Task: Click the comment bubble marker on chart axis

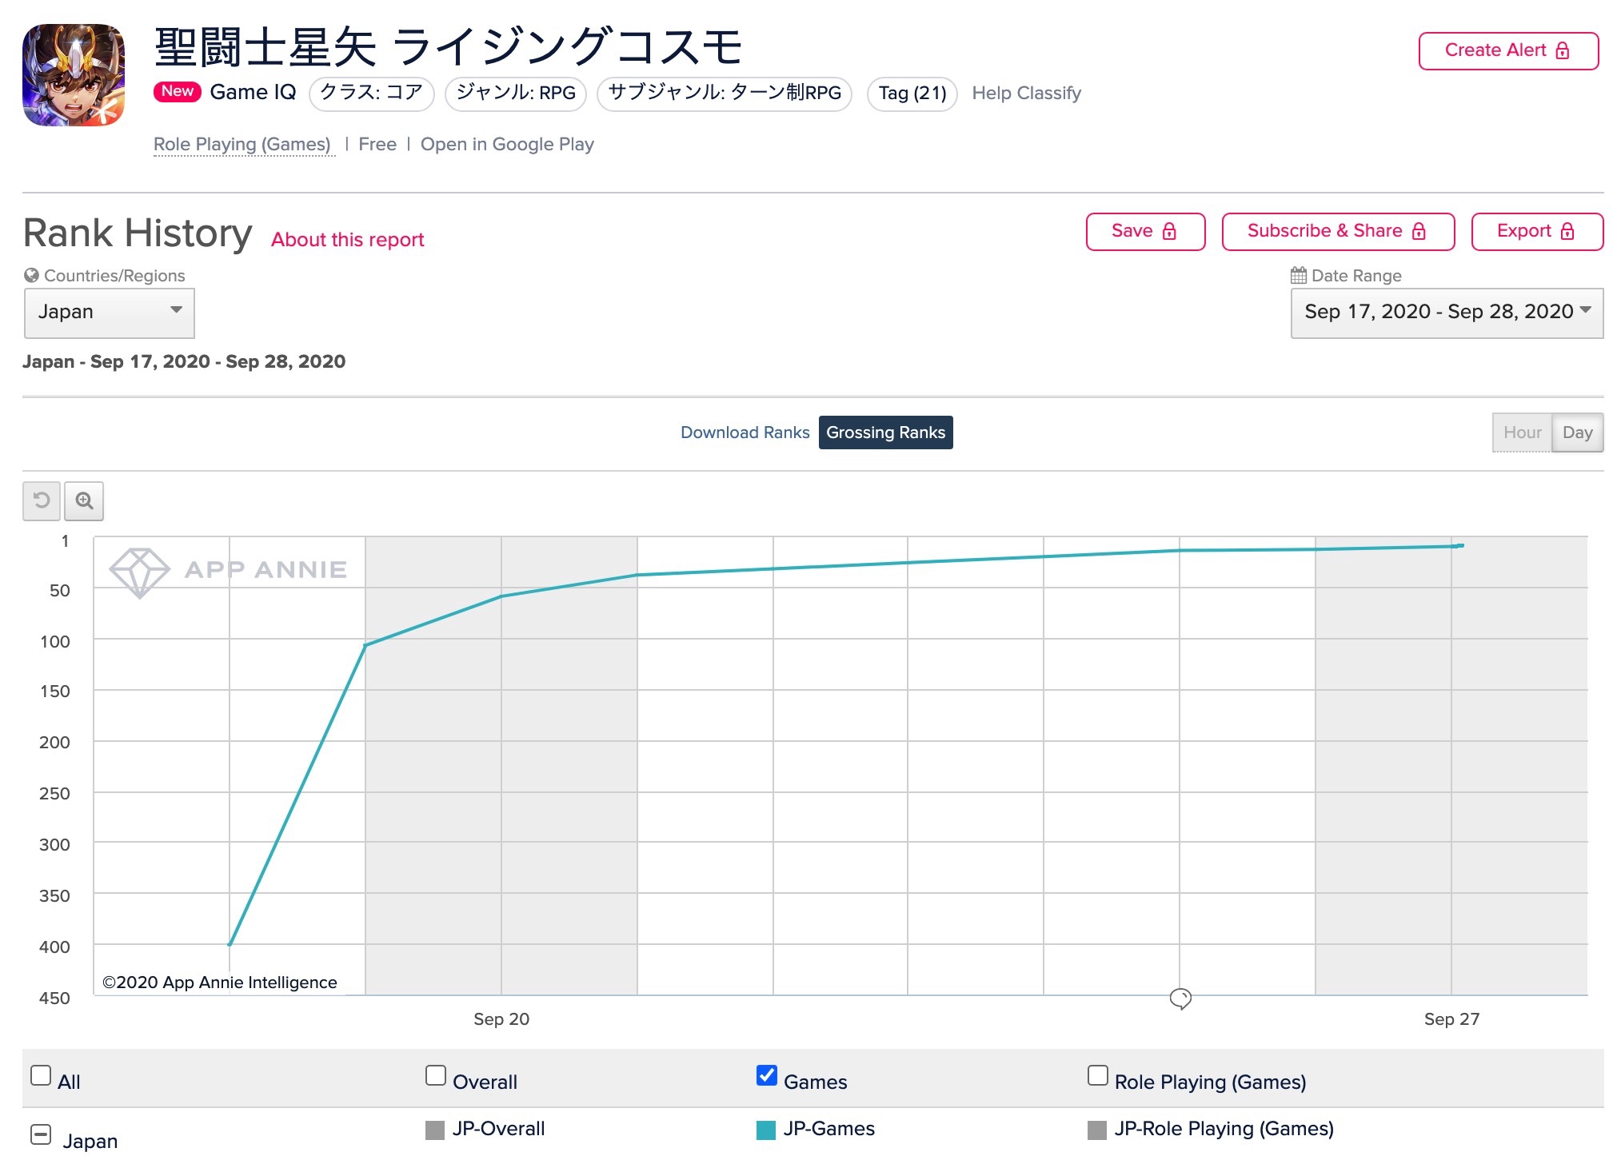Action: coord(1180,999)
